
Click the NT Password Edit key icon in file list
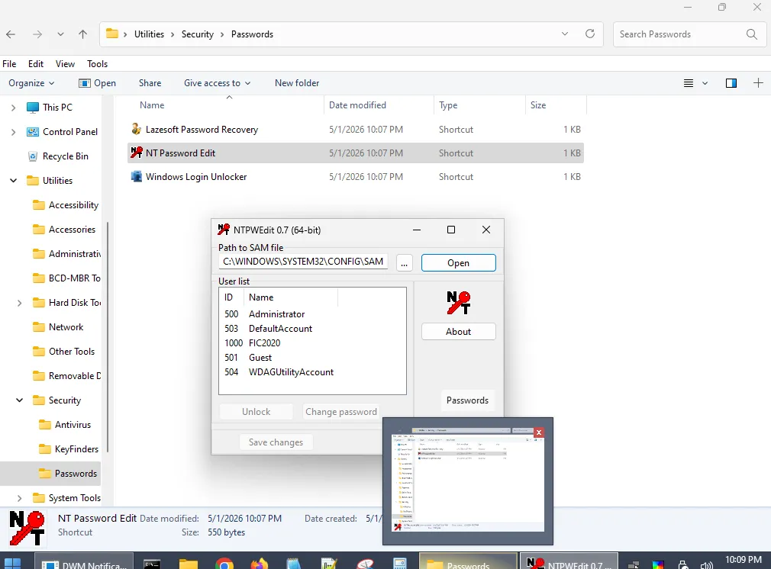[x=136, y=153]
